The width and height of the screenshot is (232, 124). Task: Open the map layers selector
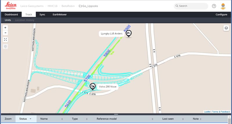click(x=226, y=28)
